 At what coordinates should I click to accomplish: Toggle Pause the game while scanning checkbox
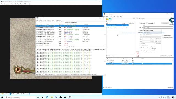coord(140,51)
